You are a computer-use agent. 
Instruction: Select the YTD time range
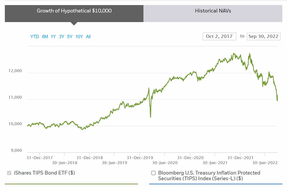[x=34, y=37]
